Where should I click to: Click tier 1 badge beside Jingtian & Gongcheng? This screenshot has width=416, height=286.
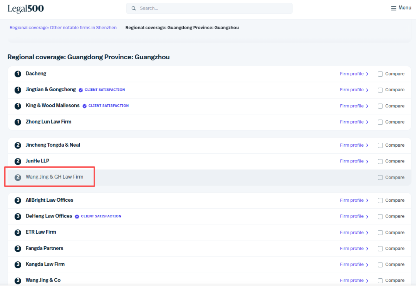pyautogui.click(x=18, y=90)
